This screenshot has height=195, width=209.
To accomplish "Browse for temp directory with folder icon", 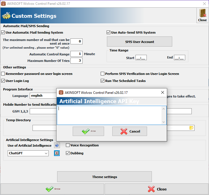I will tap(191, 128).
